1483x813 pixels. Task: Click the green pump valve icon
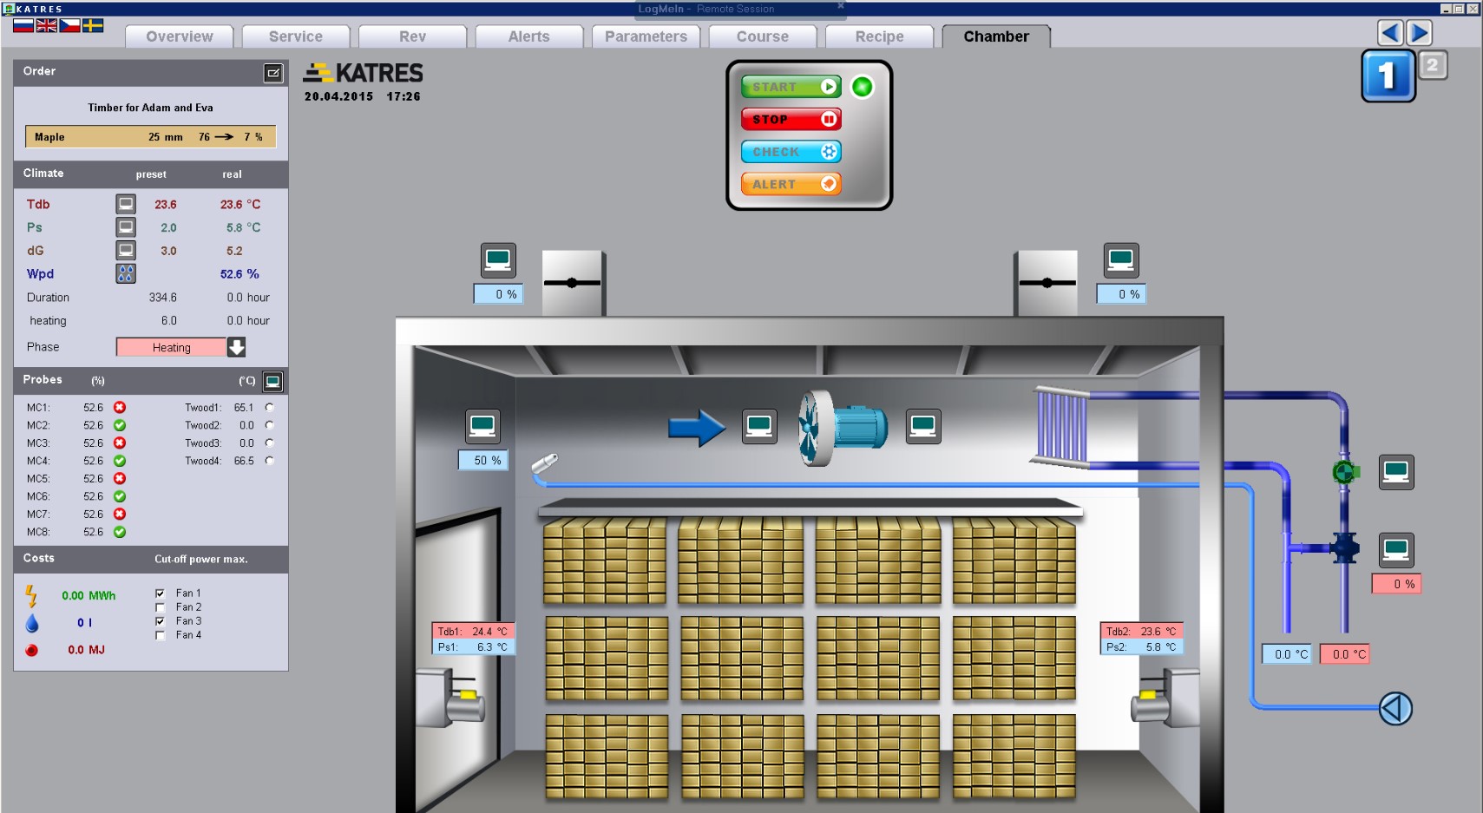[x=1344, y=472]
